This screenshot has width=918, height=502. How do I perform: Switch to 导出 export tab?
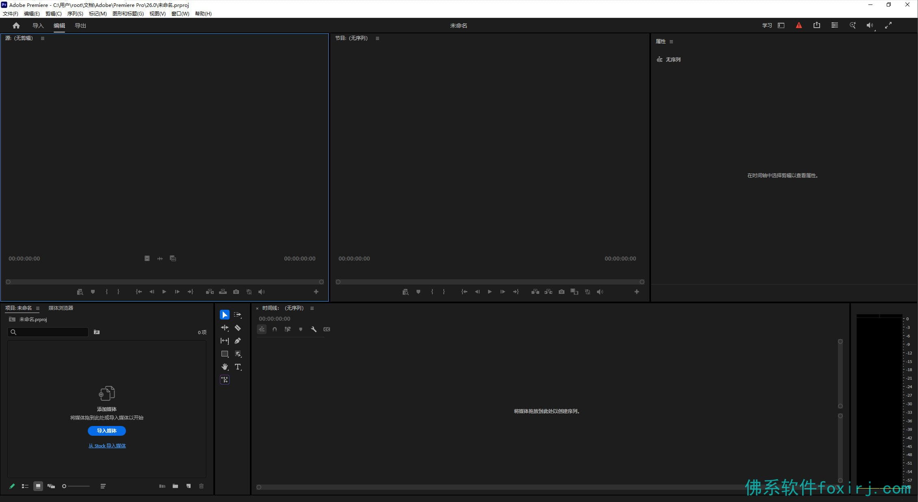[x=80, y=26]
